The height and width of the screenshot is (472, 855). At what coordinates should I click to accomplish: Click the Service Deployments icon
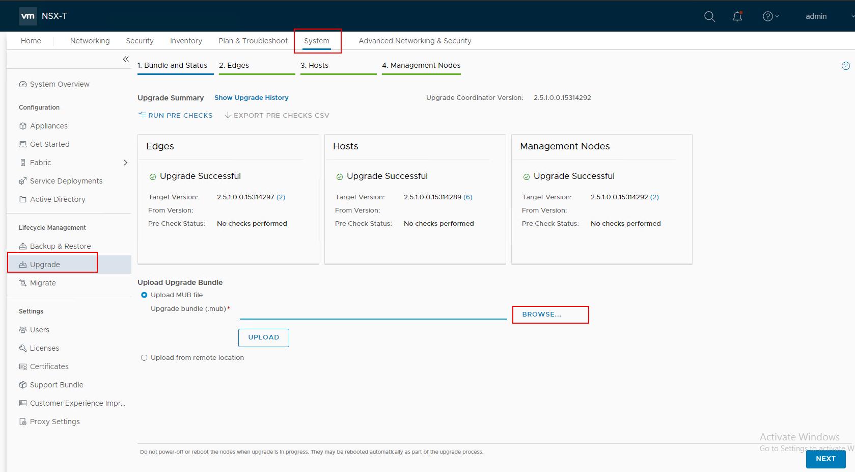tap(22, 181)
